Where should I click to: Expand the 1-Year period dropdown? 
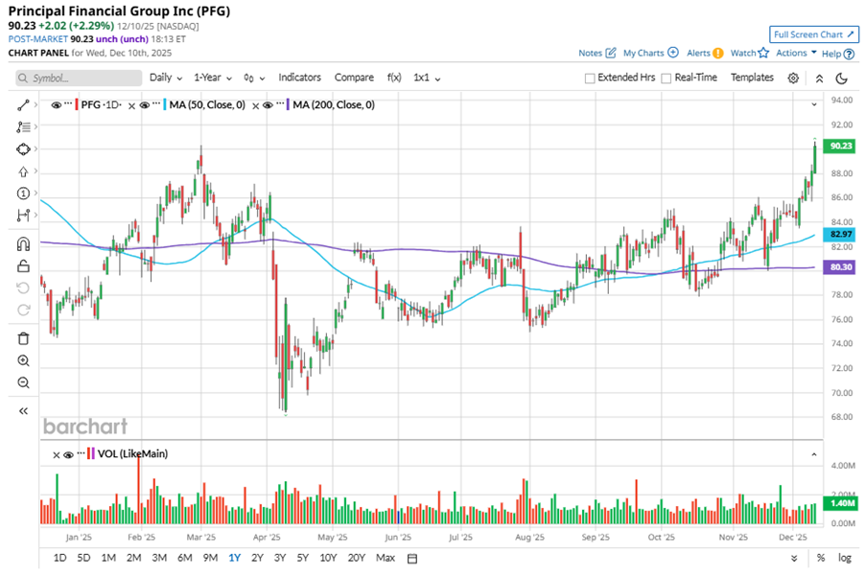212,78
